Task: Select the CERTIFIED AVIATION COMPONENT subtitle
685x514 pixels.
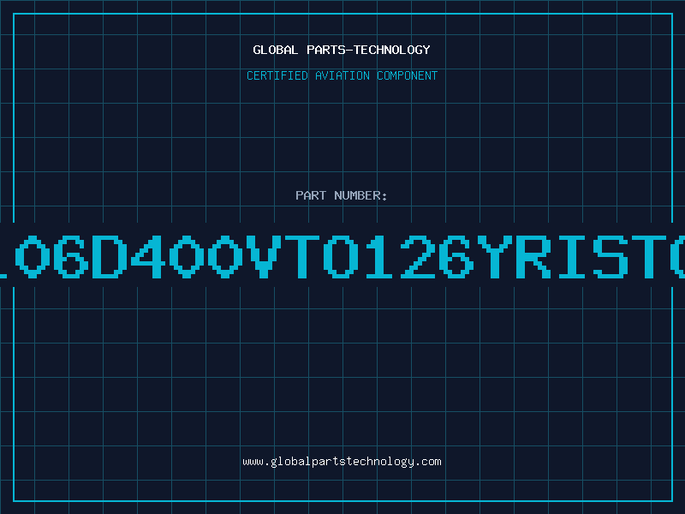Action: [342, 75]
